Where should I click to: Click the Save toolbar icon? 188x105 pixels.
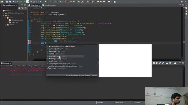(x=7, y=1)
